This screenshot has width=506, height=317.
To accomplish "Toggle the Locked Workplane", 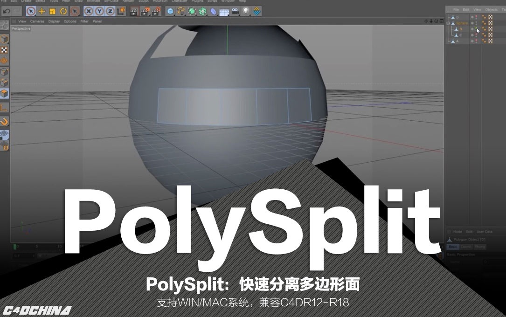I will click(x=4, y=134).
